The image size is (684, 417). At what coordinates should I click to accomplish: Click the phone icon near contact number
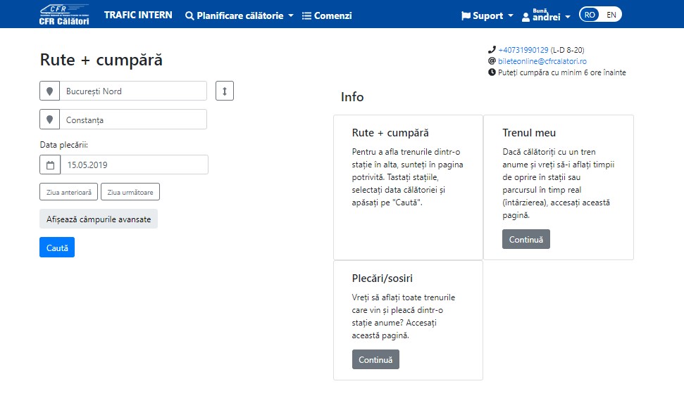492,50
